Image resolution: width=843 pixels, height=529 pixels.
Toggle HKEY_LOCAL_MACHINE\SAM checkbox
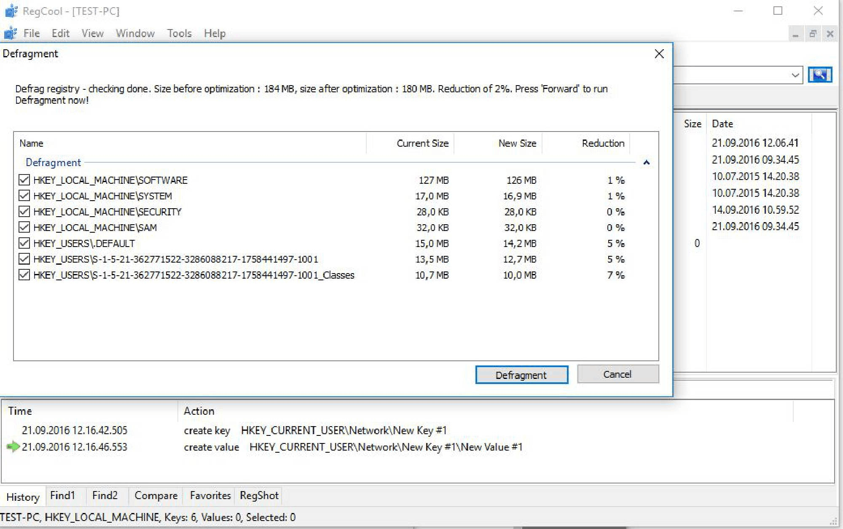click(x=24, y=228)
